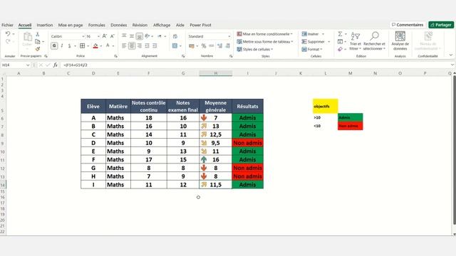This screenshot has width=456, height=256.
Task: Click the increase indent icon
Action: coord(155,46)
